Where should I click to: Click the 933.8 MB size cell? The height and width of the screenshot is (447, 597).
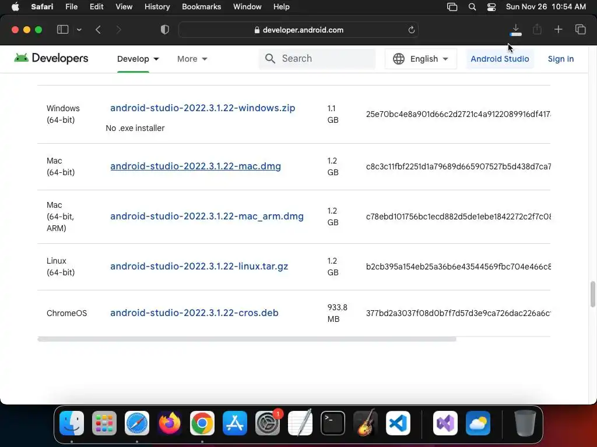(x=338, y=313)
